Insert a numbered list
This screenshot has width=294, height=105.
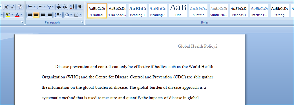click(x=39, y=7)
